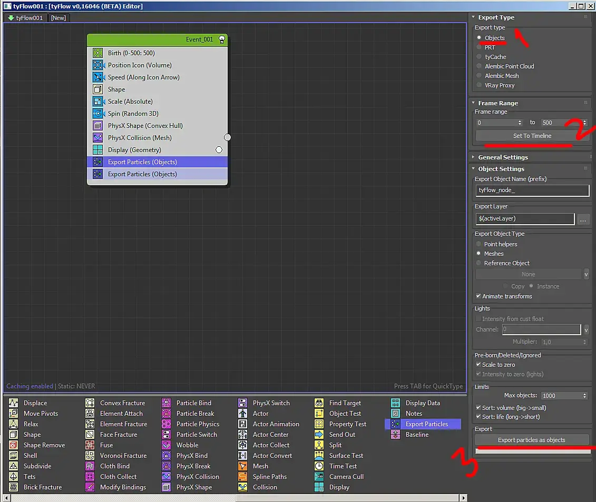This screenshot has height=502, width=596.
Task: Select the Objects export type
Action: pyautogui.click(x=479, y=37)
